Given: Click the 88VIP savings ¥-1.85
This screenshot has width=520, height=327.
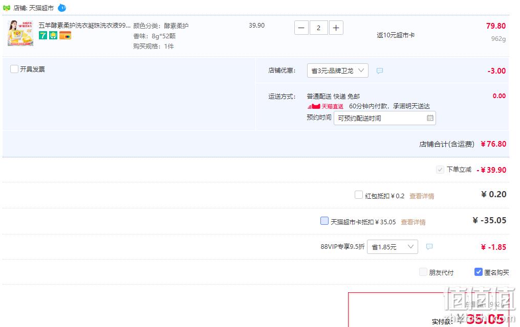Looking at the screenshot, I should [493, 247].
